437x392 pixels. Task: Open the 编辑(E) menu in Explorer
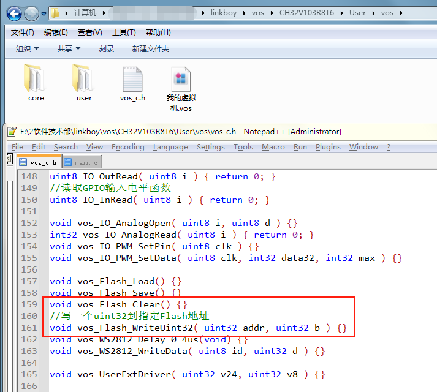(56, 32)
